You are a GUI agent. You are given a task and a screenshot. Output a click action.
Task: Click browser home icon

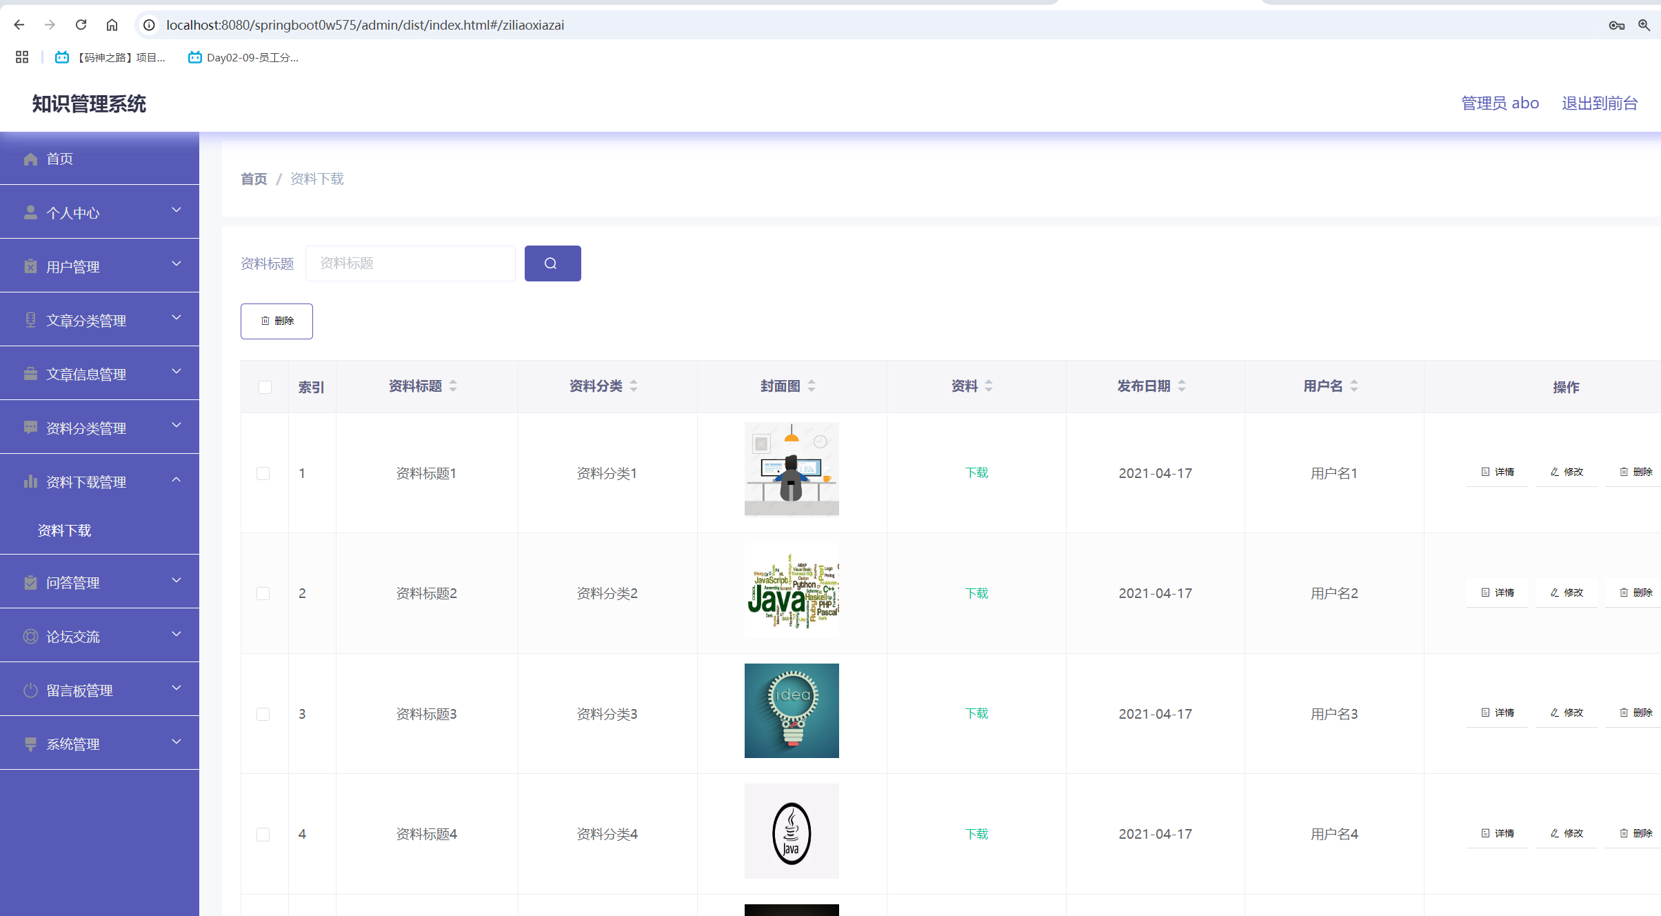pyautogui.click(x=112, y=25)
